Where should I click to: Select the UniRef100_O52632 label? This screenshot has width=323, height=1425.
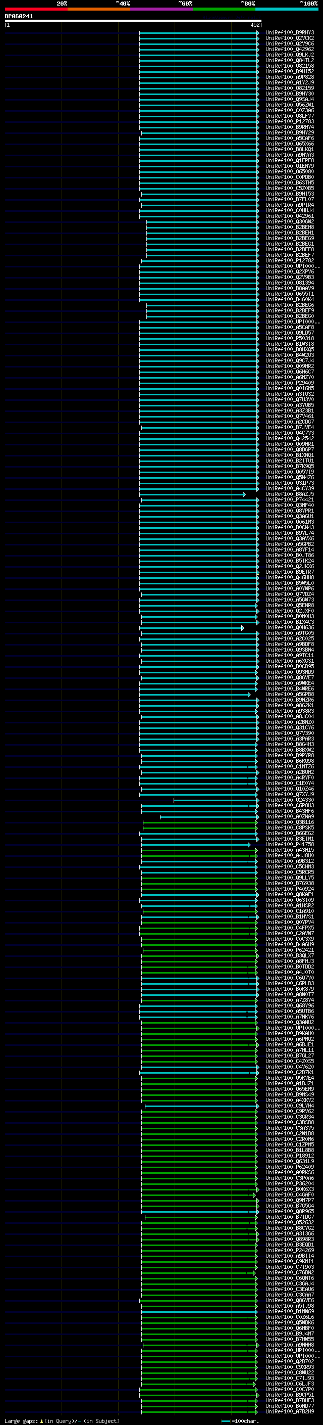289,1222
